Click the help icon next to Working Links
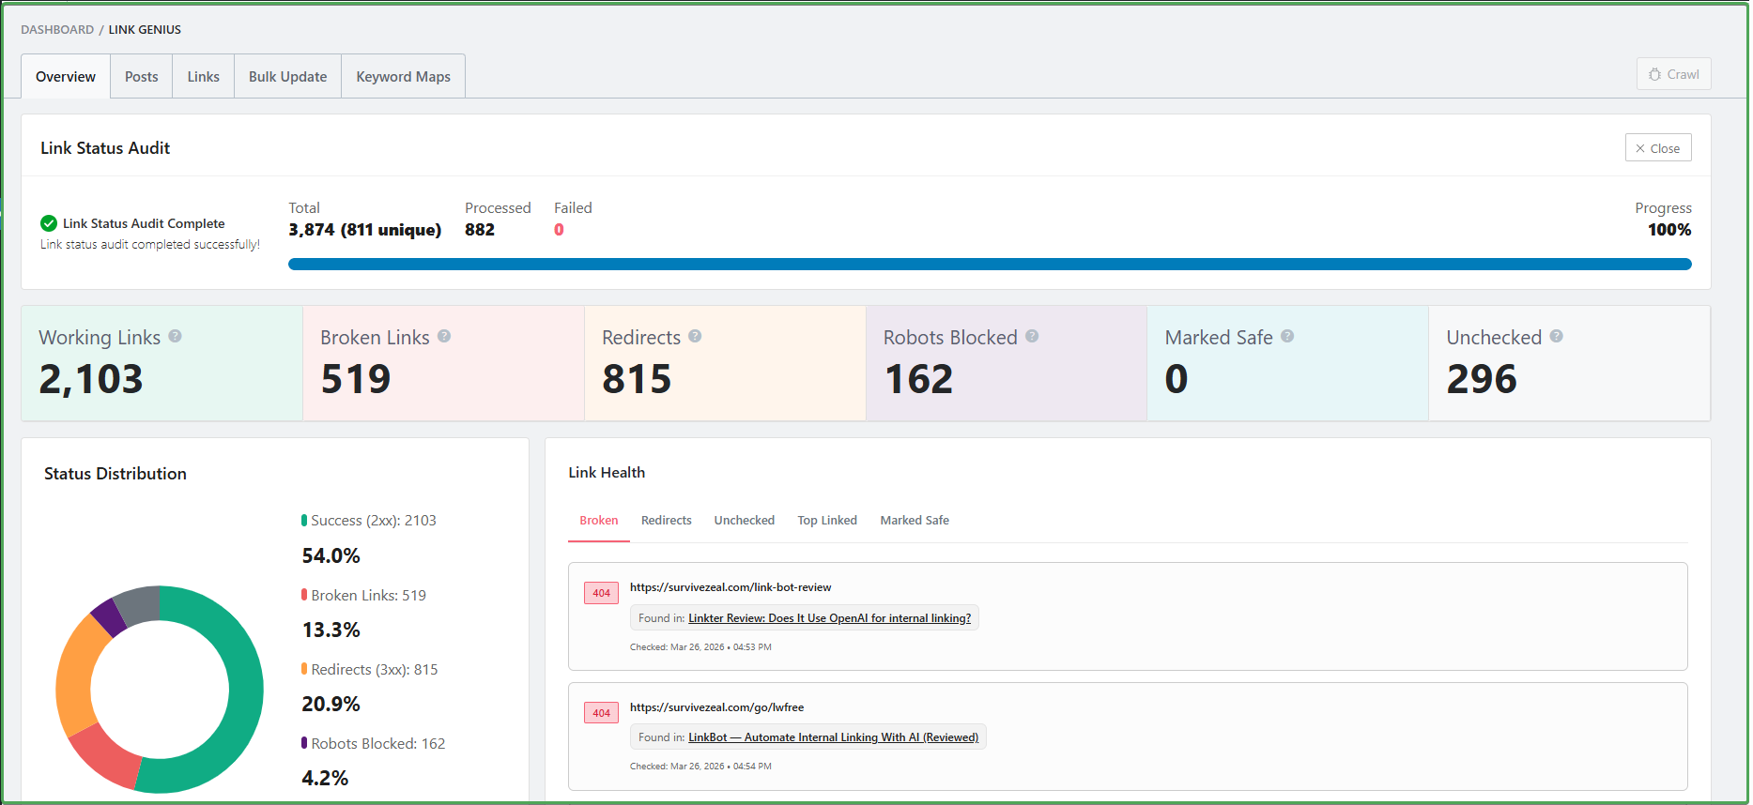 pyautogui.click(x=175, y=336)
